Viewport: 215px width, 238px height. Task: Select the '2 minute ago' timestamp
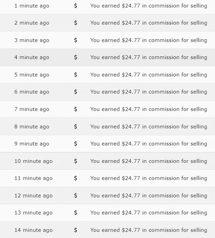click(x=32, y=23)
